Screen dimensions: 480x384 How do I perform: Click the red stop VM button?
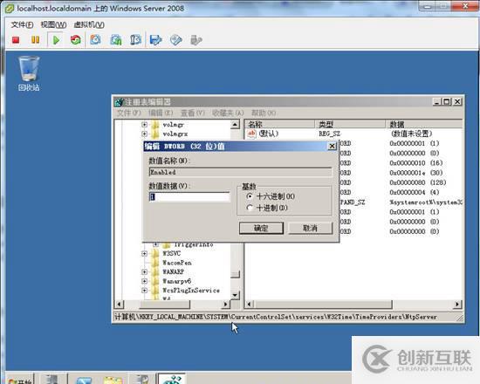(16, 40)
